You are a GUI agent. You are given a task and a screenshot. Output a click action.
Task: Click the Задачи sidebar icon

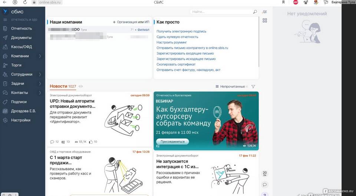(x=5, y=83)
